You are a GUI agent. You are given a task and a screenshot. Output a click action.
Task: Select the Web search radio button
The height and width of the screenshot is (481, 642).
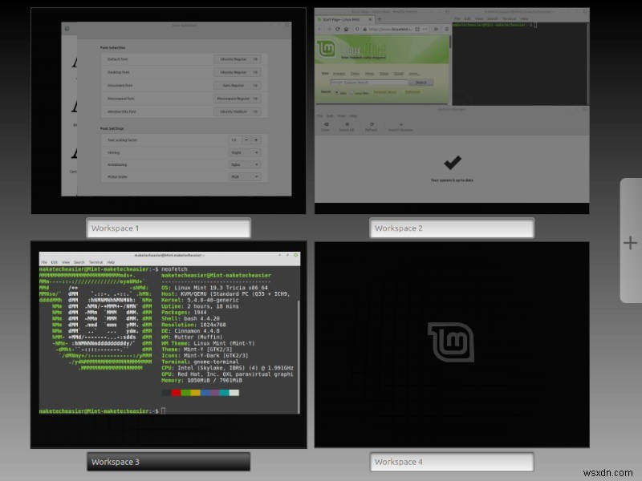[337, 91]
